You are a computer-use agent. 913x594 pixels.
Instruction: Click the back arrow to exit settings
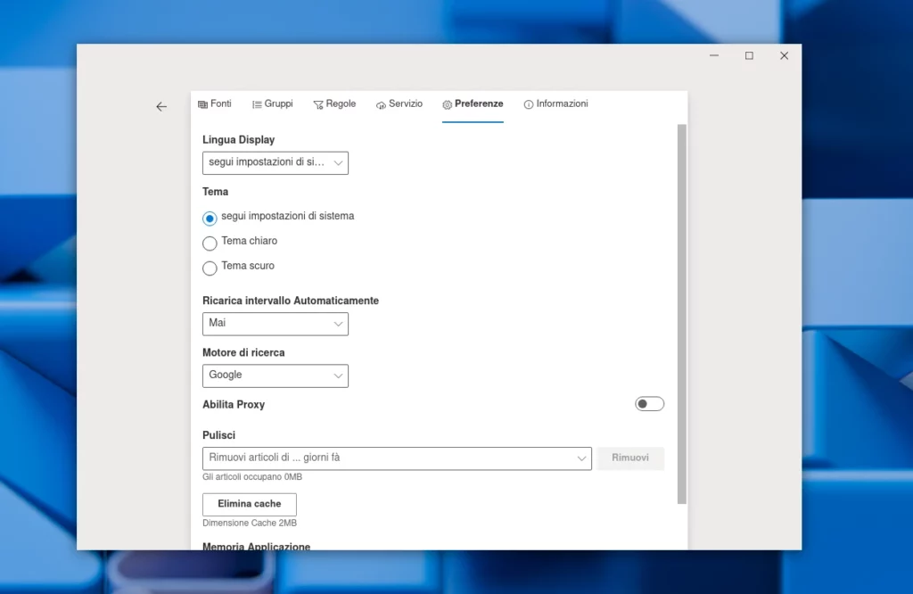point(161,106)
